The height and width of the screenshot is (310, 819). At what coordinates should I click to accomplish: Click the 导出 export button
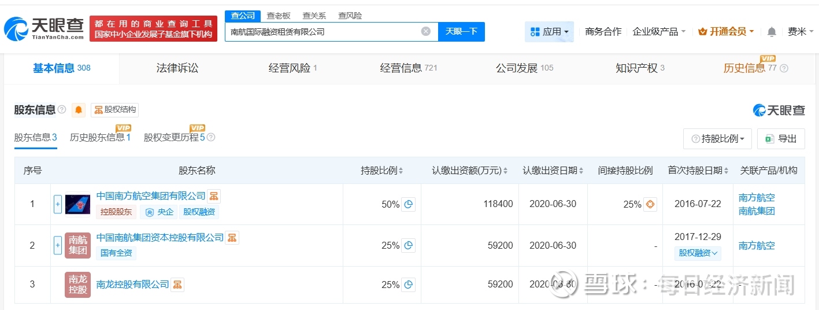[x=781, y=139]
